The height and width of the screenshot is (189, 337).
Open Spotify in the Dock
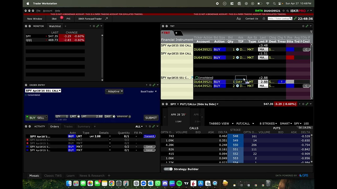179,183
